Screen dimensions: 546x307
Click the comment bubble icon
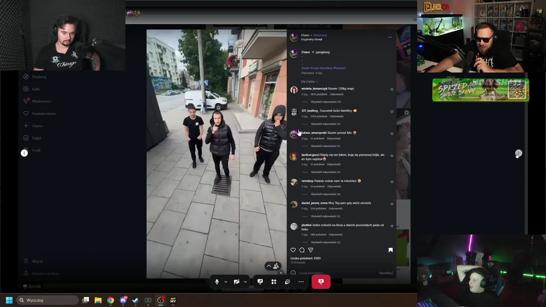point(302,250)
